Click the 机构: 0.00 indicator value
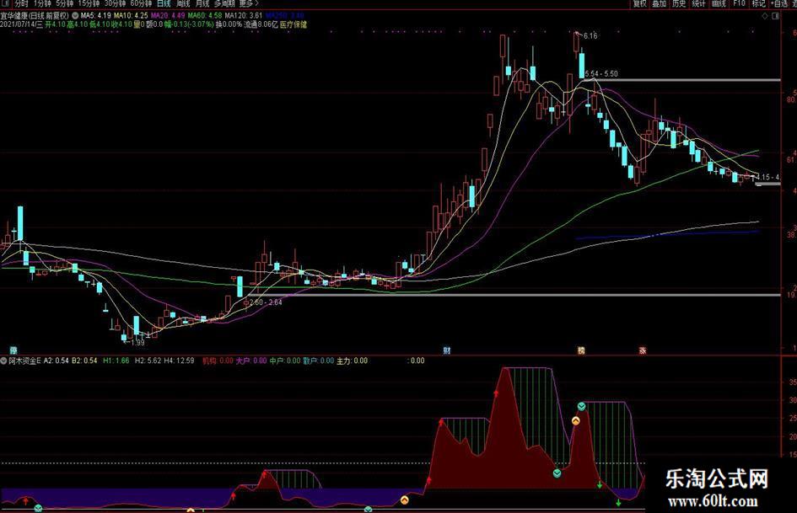The image size is (797, 513). [218, 361]
